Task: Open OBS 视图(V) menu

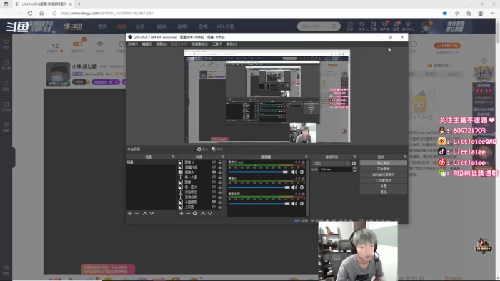Action: tap(162, 44)
